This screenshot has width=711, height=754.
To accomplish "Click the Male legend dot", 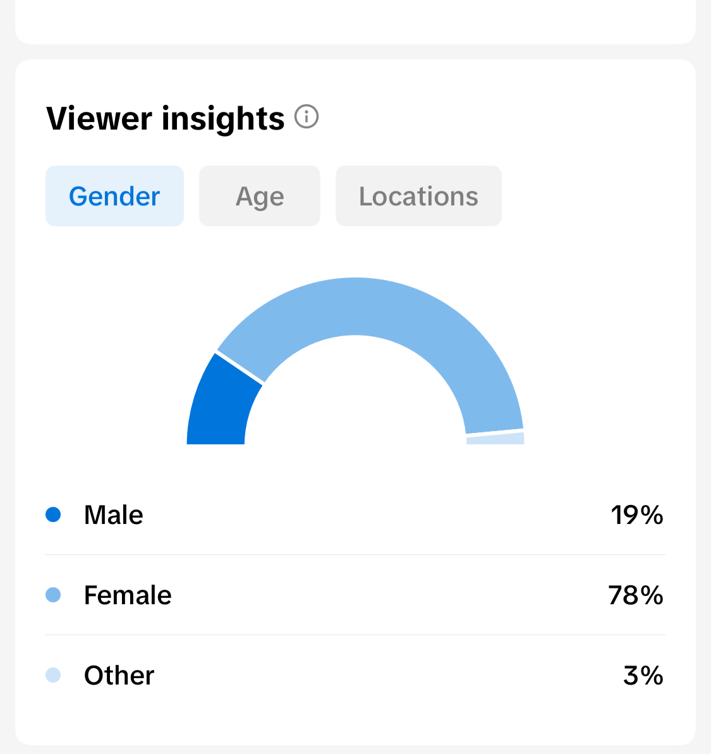I will pos(53,514).
